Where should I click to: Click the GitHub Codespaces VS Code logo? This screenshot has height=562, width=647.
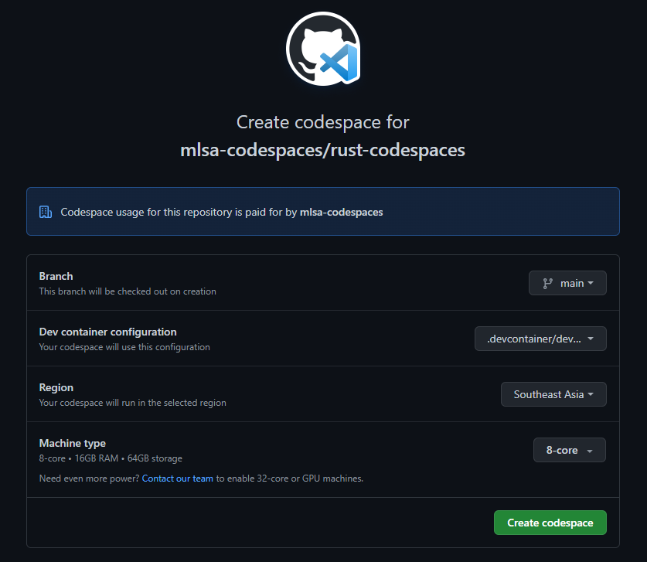click(323, 49)
